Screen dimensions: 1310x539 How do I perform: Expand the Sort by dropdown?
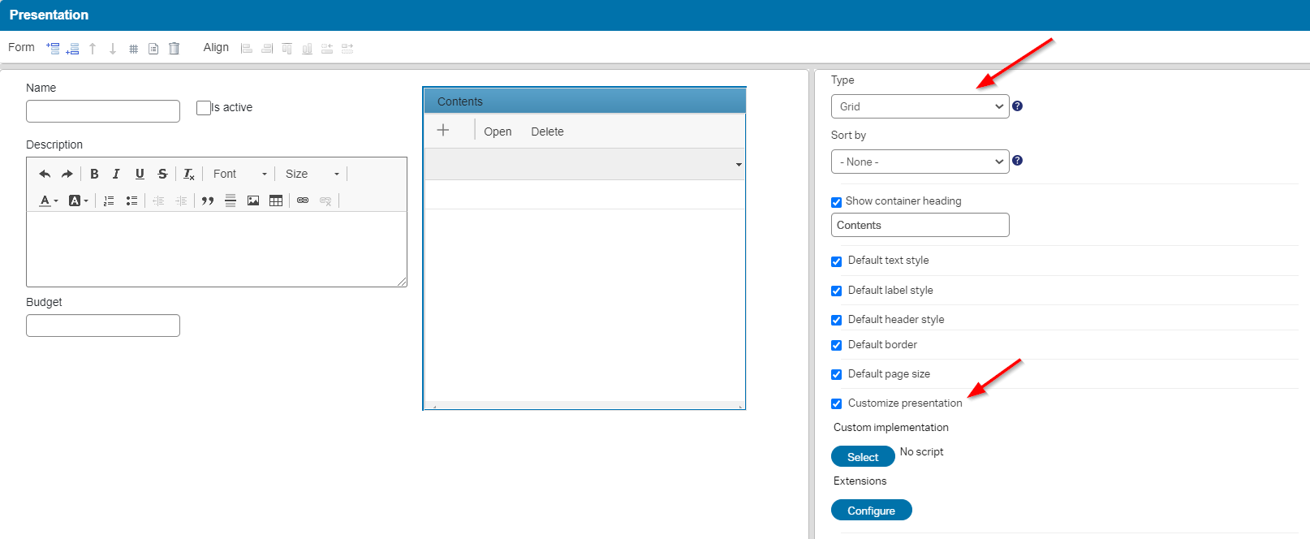click(920, 162)
